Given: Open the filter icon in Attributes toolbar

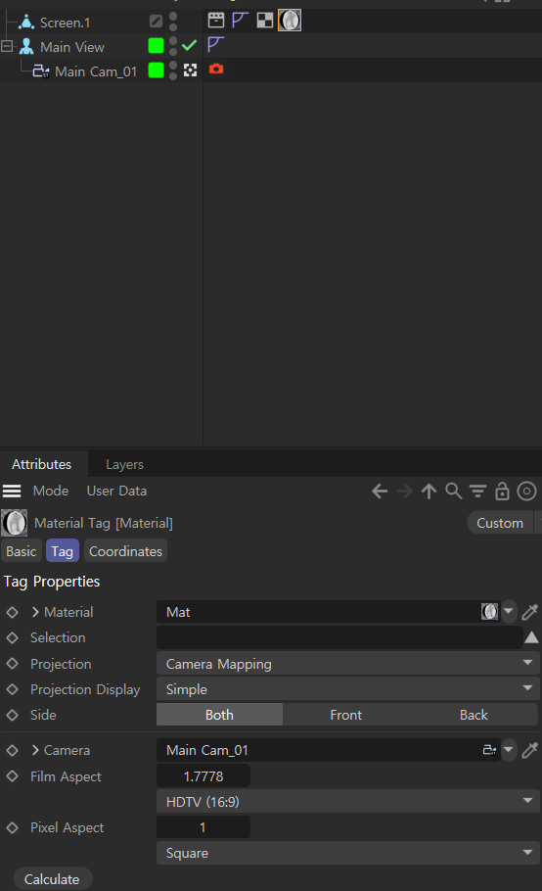Looking at the screenshot, I should [x=477, y=491].
